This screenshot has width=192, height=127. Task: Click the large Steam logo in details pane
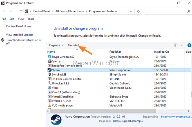tap(56, 120)
